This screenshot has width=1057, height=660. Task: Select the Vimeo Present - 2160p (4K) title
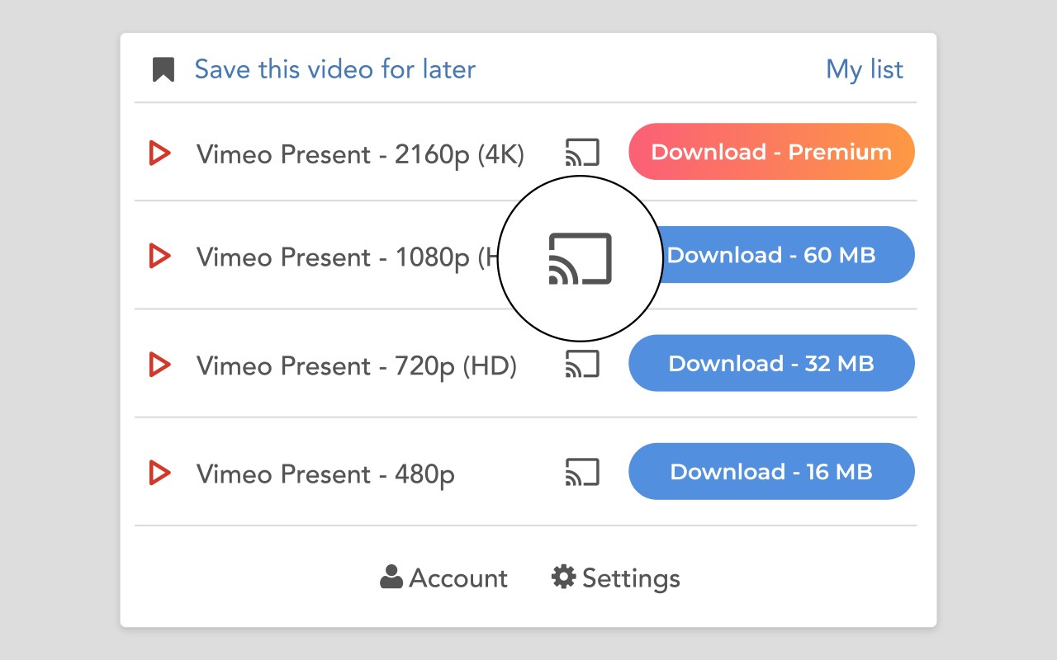(x=360, y=154)
